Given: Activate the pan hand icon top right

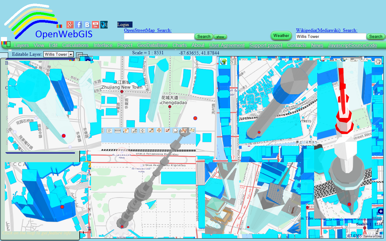Looking at the screenshot, I should pos(378,62).
